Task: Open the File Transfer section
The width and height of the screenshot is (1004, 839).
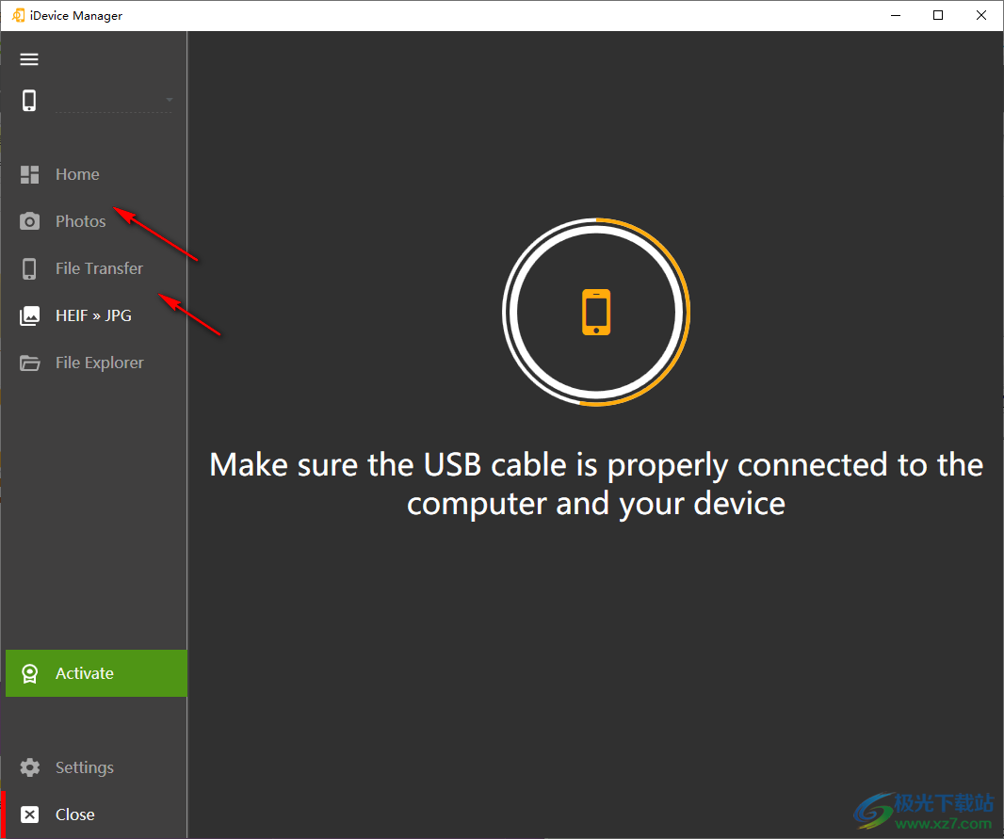Action: click(99, 268)
